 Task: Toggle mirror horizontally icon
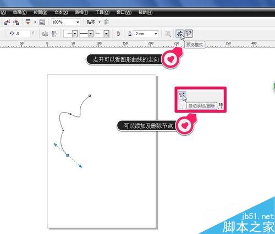(x=45, y=34)
